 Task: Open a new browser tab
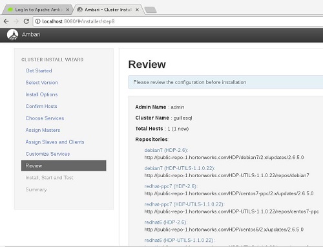click(x=151, y=10)
